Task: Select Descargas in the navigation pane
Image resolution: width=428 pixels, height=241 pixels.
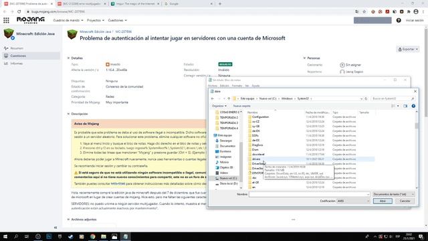Action: click(226, 141)
